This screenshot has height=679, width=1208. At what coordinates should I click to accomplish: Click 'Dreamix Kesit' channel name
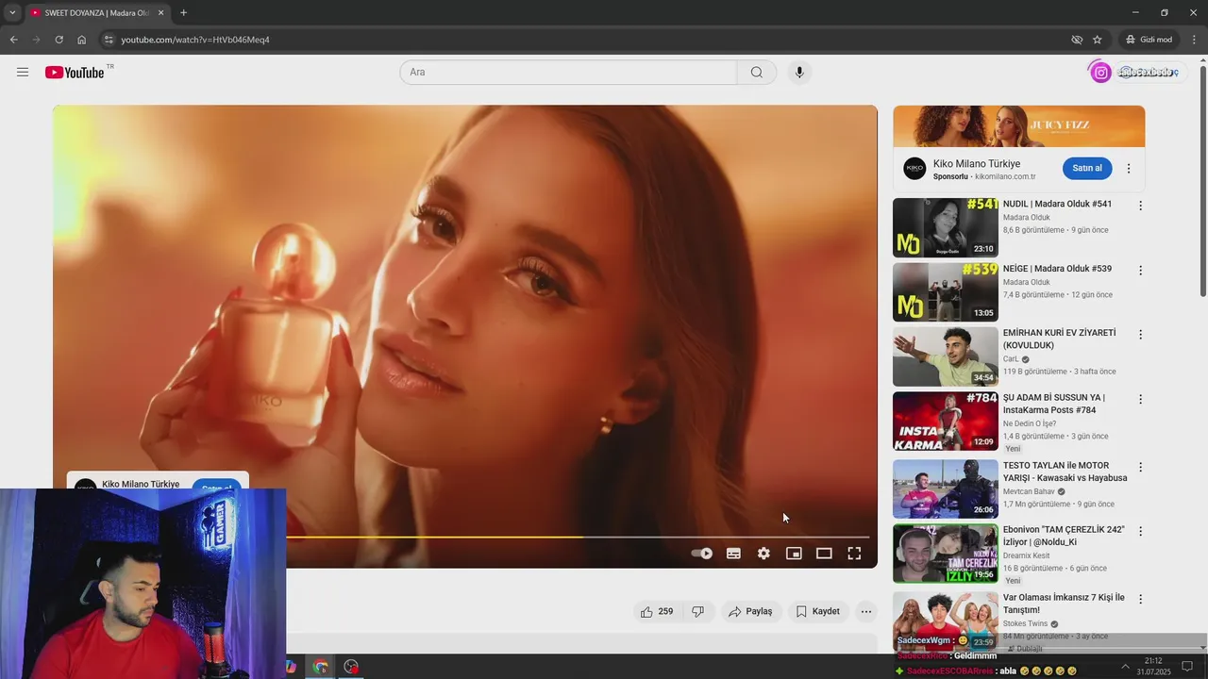[x=1026, y=555]
